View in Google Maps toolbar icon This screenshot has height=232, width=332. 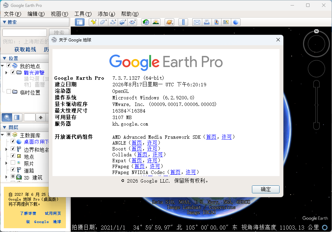[226, 22]
